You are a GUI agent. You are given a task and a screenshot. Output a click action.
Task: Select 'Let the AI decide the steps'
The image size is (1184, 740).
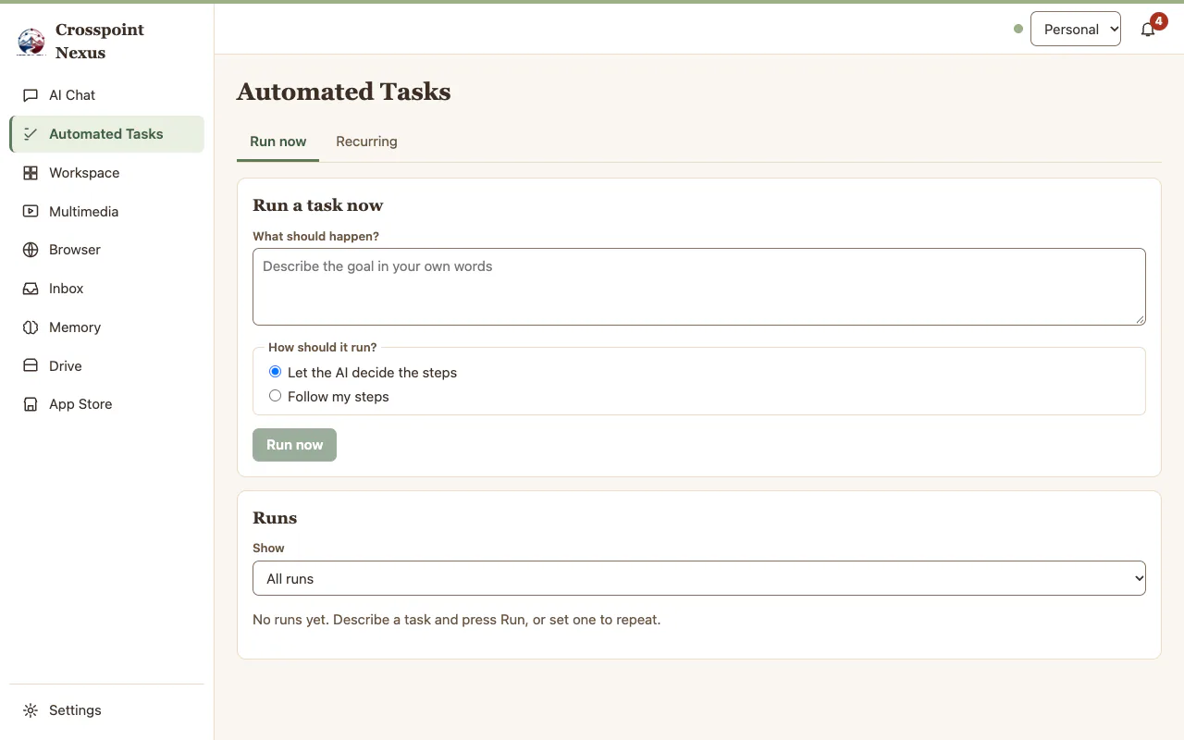click(x=275, y=372)
